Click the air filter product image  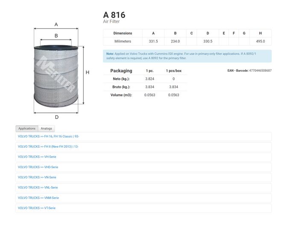pyautogui.click(x=56, y=76)
